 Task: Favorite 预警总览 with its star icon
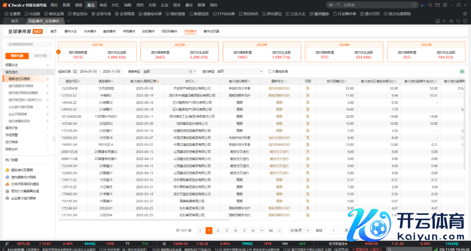pos(47,65)
